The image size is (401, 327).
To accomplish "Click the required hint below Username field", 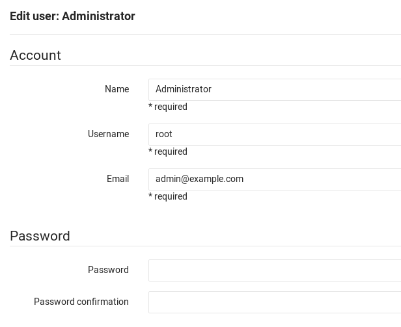I will click(168, 151).
